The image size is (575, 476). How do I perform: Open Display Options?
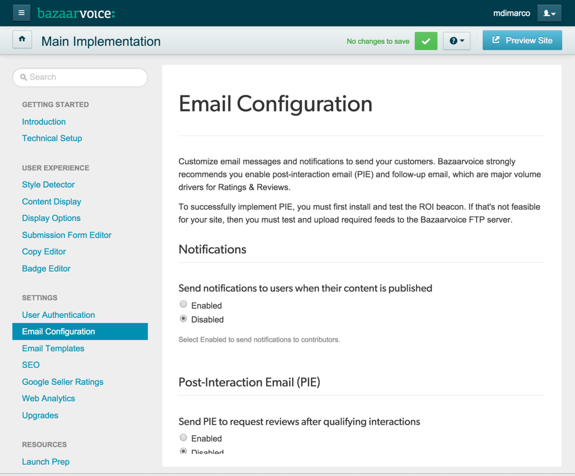(x=51, y=218)
